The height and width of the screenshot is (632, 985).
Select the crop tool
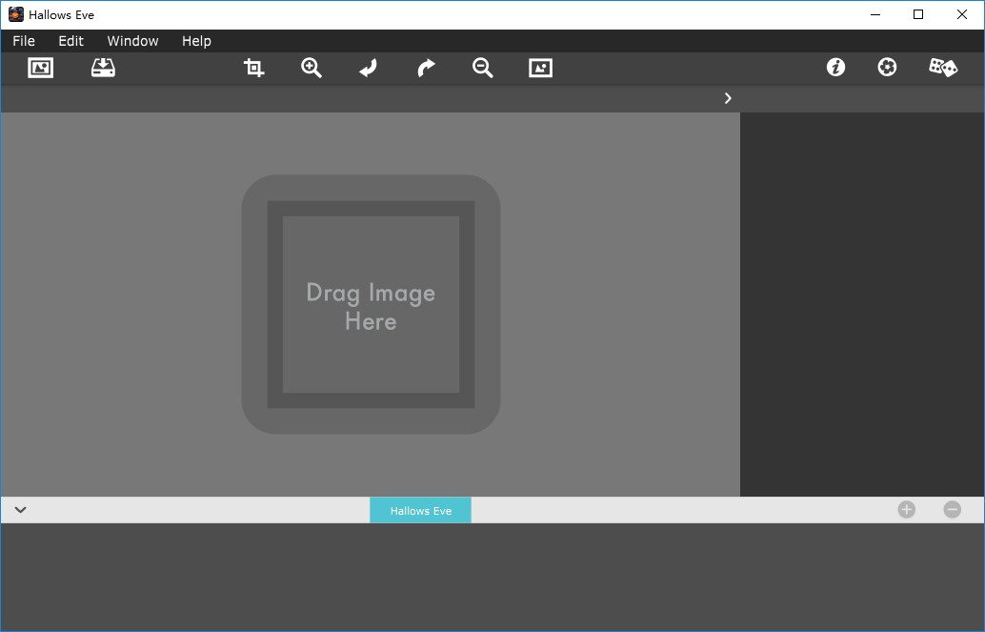coord(253,68)
